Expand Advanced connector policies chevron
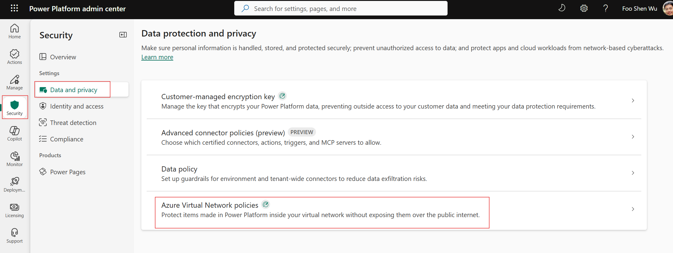 pyautogui.click(x=633, y=137)
